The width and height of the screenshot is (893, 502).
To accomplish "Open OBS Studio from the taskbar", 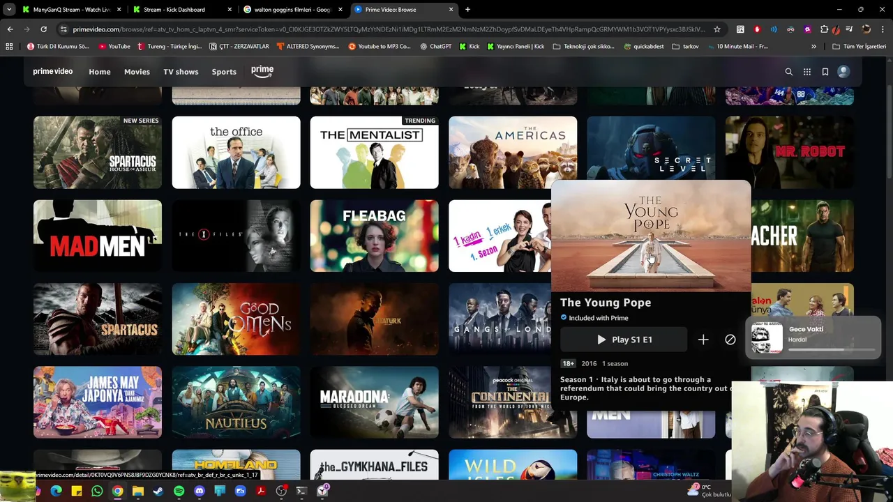I will [281, 491].
